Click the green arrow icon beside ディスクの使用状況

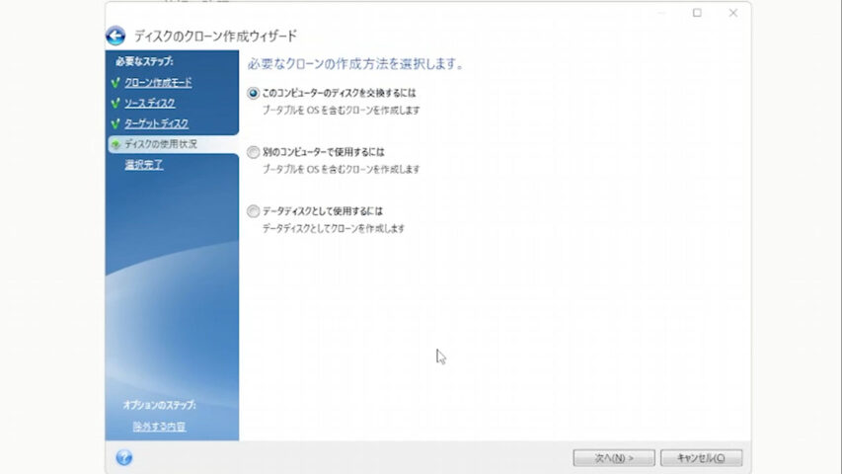point(115,144)
